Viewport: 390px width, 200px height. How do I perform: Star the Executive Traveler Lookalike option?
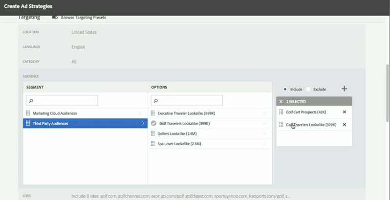coord(264,113)
